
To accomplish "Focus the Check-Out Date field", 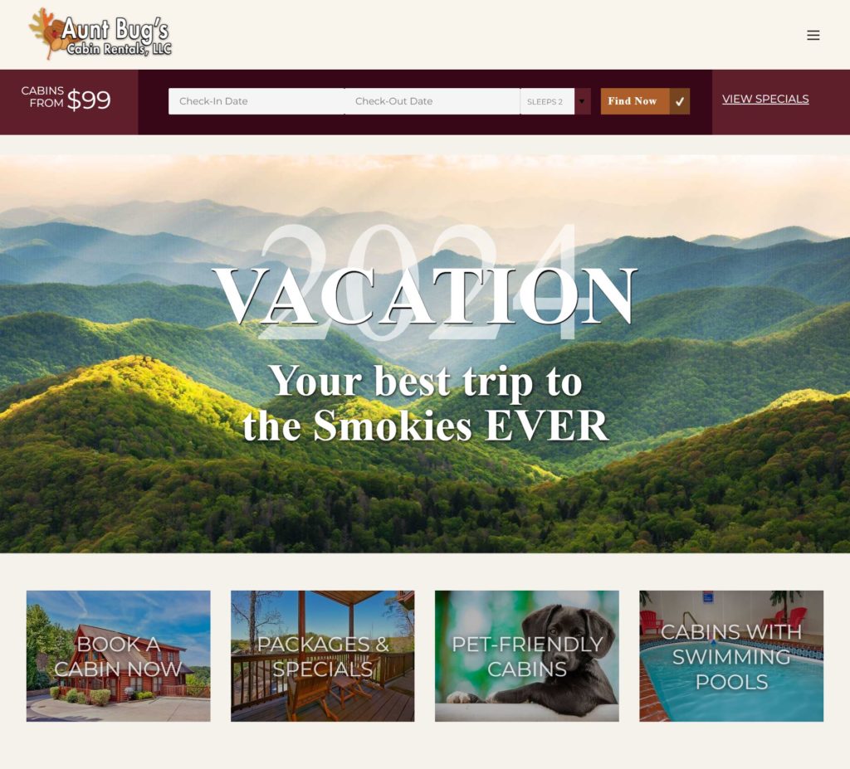I will tap(432, 101).
